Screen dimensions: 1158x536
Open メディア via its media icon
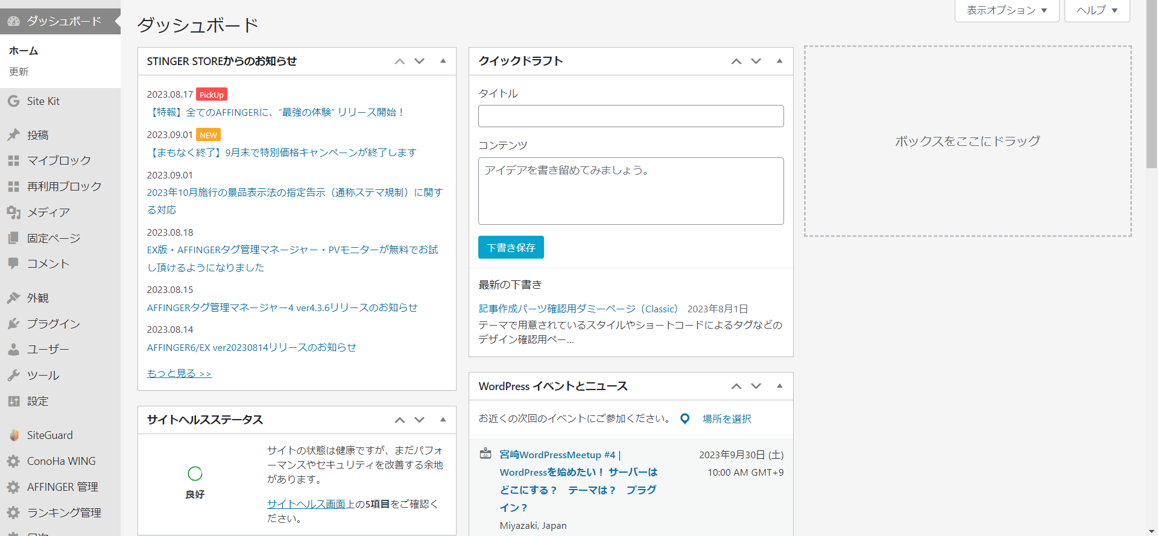pyautogui.click(x=13, y=212)
